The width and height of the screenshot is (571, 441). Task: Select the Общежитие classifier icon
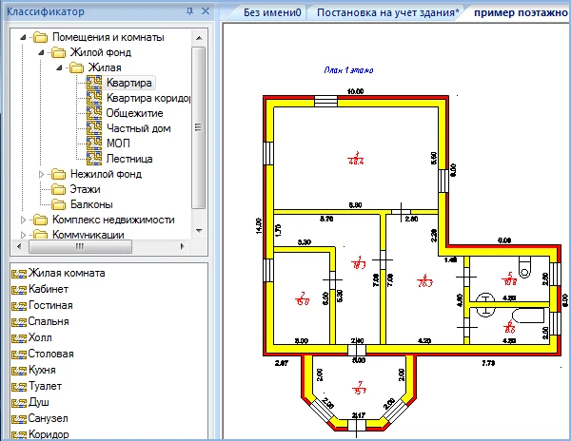(93, 113)
